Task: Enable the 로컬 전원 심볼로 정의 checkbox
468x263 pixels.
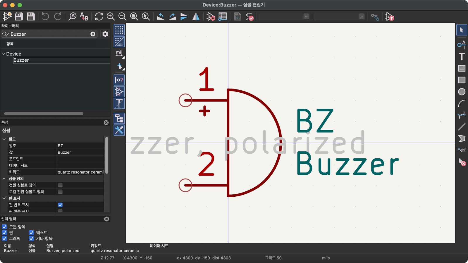Action: [60, 192]
